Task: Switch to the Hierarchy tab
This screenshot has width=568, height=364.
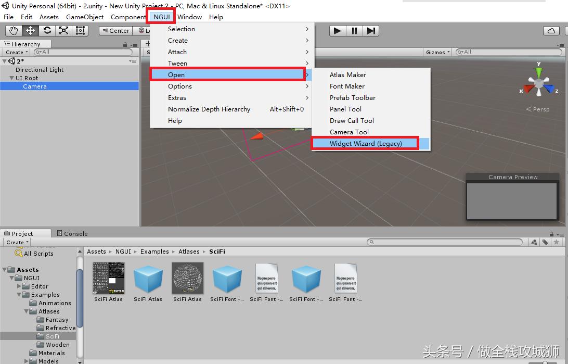Action: pos(25,44)
